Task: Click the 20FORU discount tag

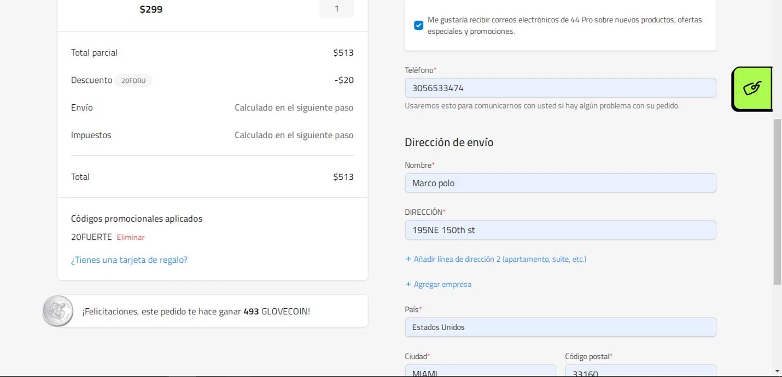Action: [x=133, y=81]
